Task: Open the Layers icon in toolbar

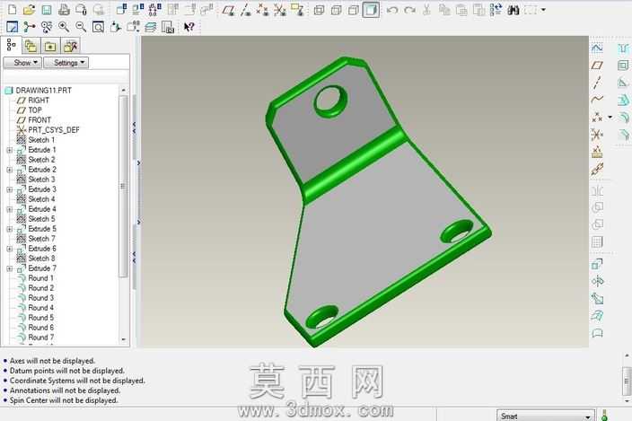Action: tap(150, 27)
